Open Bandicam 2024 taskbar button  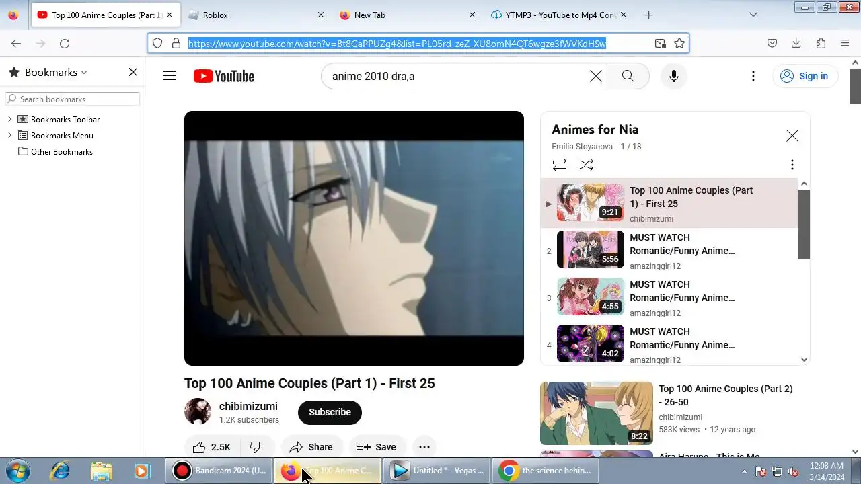pyautogui.click(x=219, y=471)
